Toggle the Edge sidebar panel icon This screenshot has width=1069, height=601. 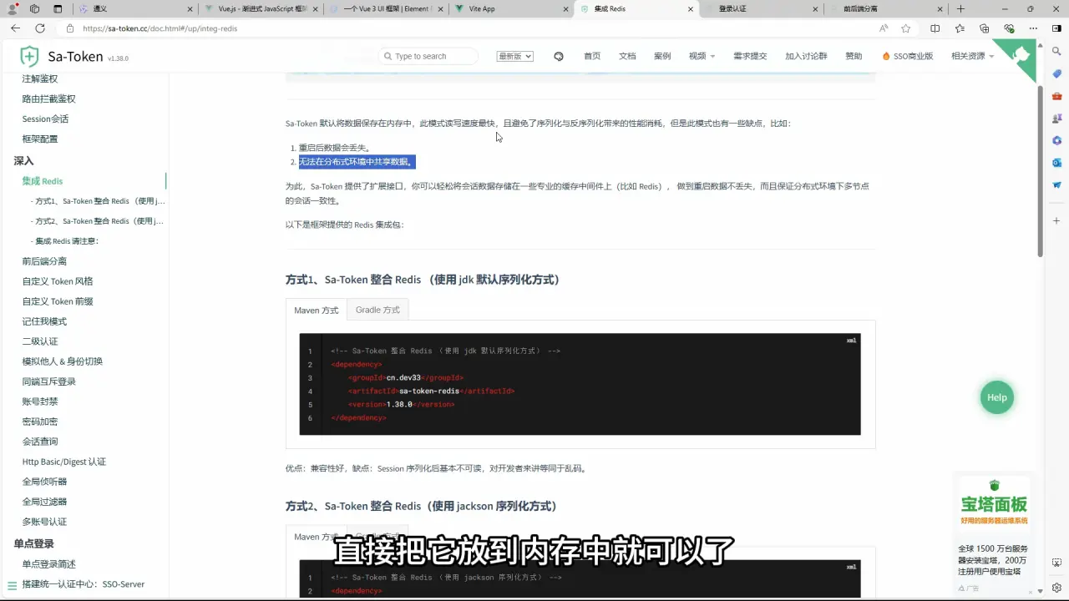[x=1056, y=28]
